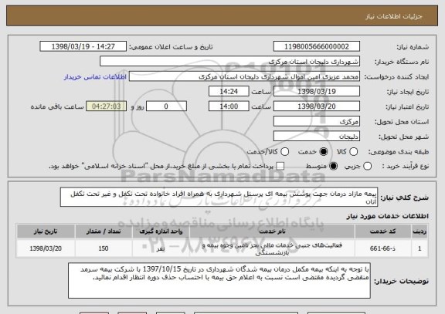Click the remaining time 04:27:03 box
The width and height of the screenshot is (445, 314).
tap(107, 106)
